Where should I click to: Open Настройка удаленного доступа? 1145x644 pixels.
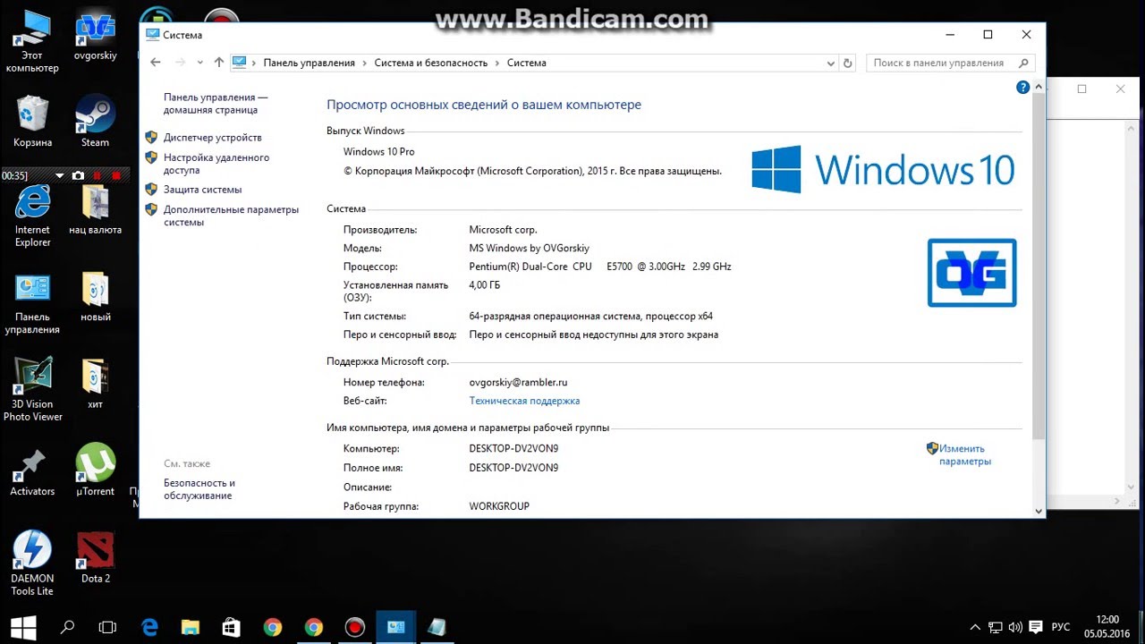pos(216,164)
